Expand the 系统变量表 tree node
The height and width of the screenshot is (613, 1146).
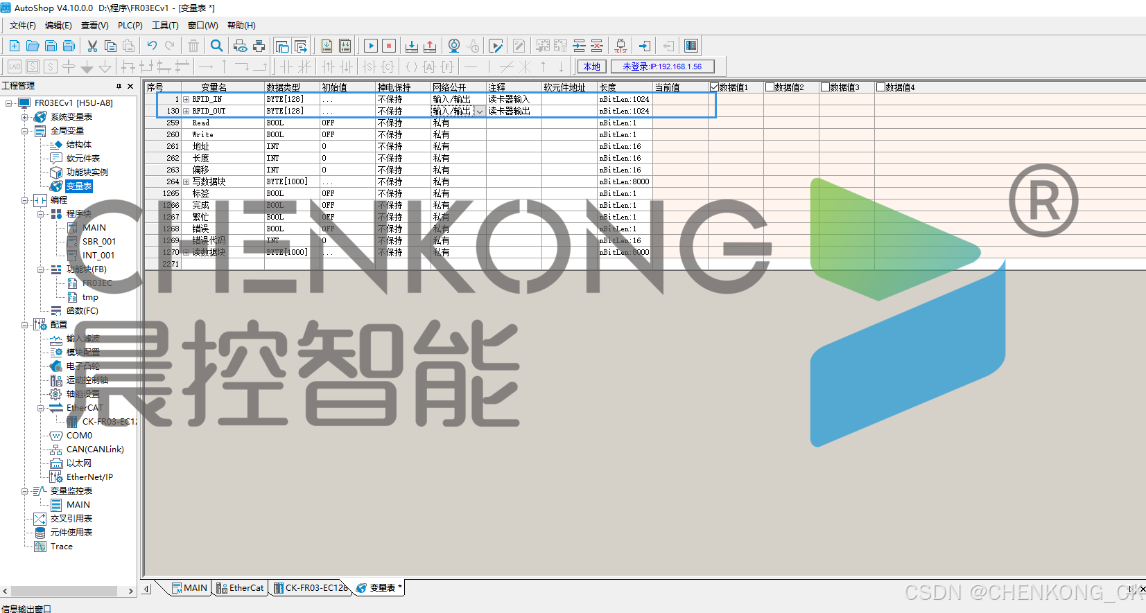[25, 117]
